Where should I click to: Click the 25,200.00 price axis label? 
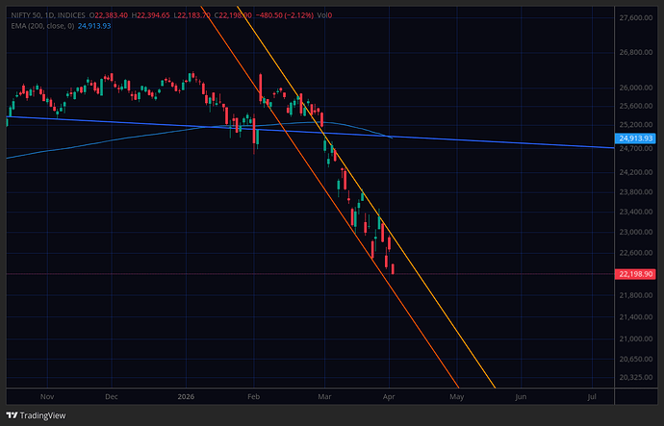(636, 125)
